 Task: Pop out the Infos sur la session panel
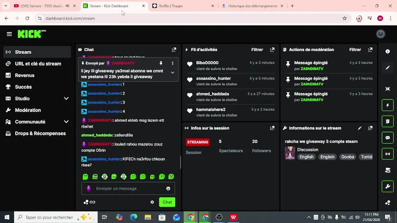coord(272,128)
